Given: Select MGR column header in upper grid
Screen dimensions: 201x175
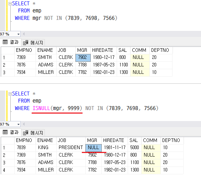Looking at the screenshot, I should point(83,50).
